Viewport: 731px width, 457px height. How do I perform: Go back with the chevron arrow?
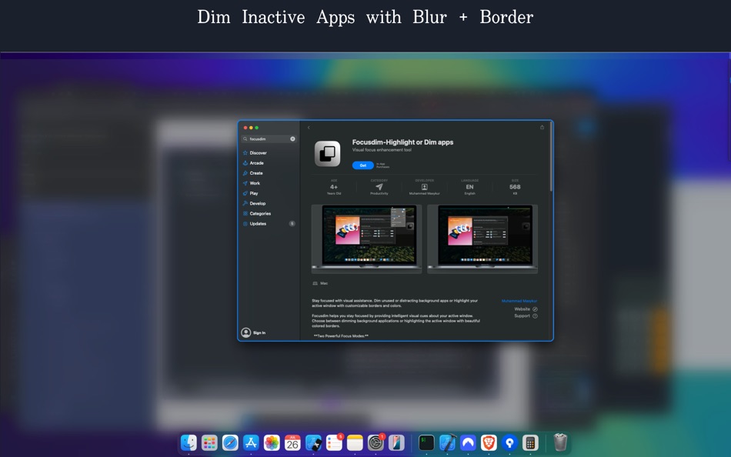point(309,128)
